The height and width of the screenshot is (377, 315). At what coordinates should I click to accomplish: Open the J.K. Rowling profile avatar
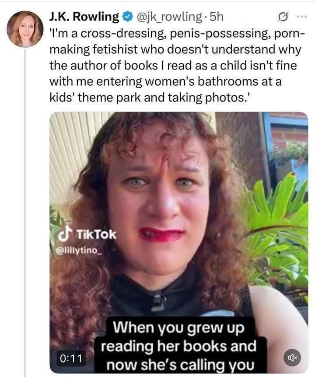coord(25,28)
